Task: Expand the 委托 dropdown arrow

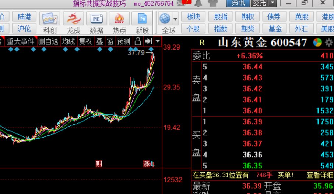Action: coord(273,3)
